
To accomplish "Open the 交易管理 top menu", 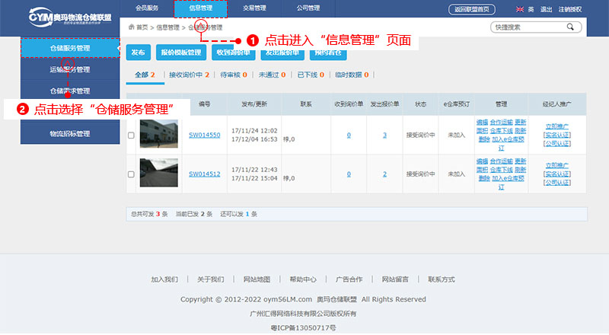I will click(x=255, y=9).
